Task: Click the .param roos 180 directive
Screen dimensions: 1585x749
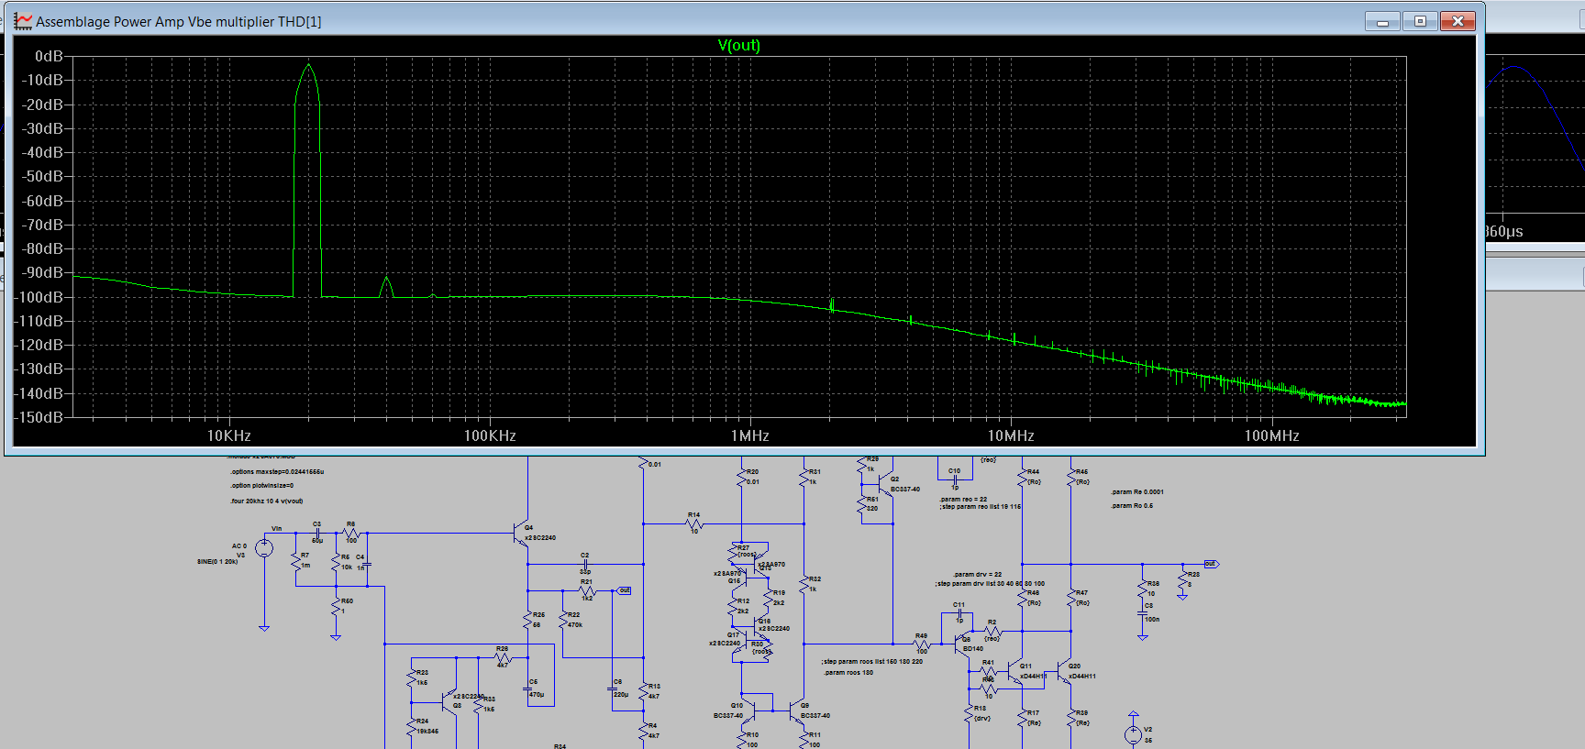Action: (848, 673)
